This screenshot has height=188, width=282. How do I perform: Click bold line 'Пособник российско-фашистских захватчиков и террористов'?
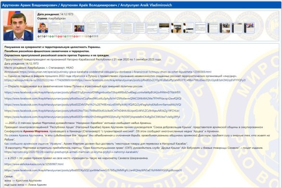point(47,51)
